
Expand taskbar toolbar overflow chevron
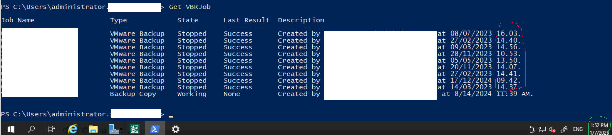coord(121,129)
